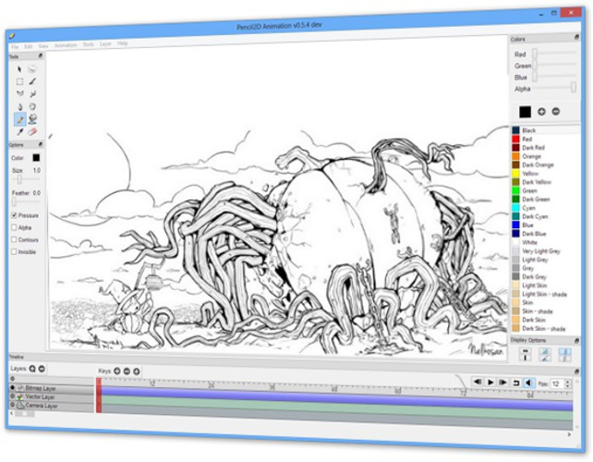Pick Orange from the color list
This screenshot has height=462, width=593.
pyautogui.click(x=531, y=156)
